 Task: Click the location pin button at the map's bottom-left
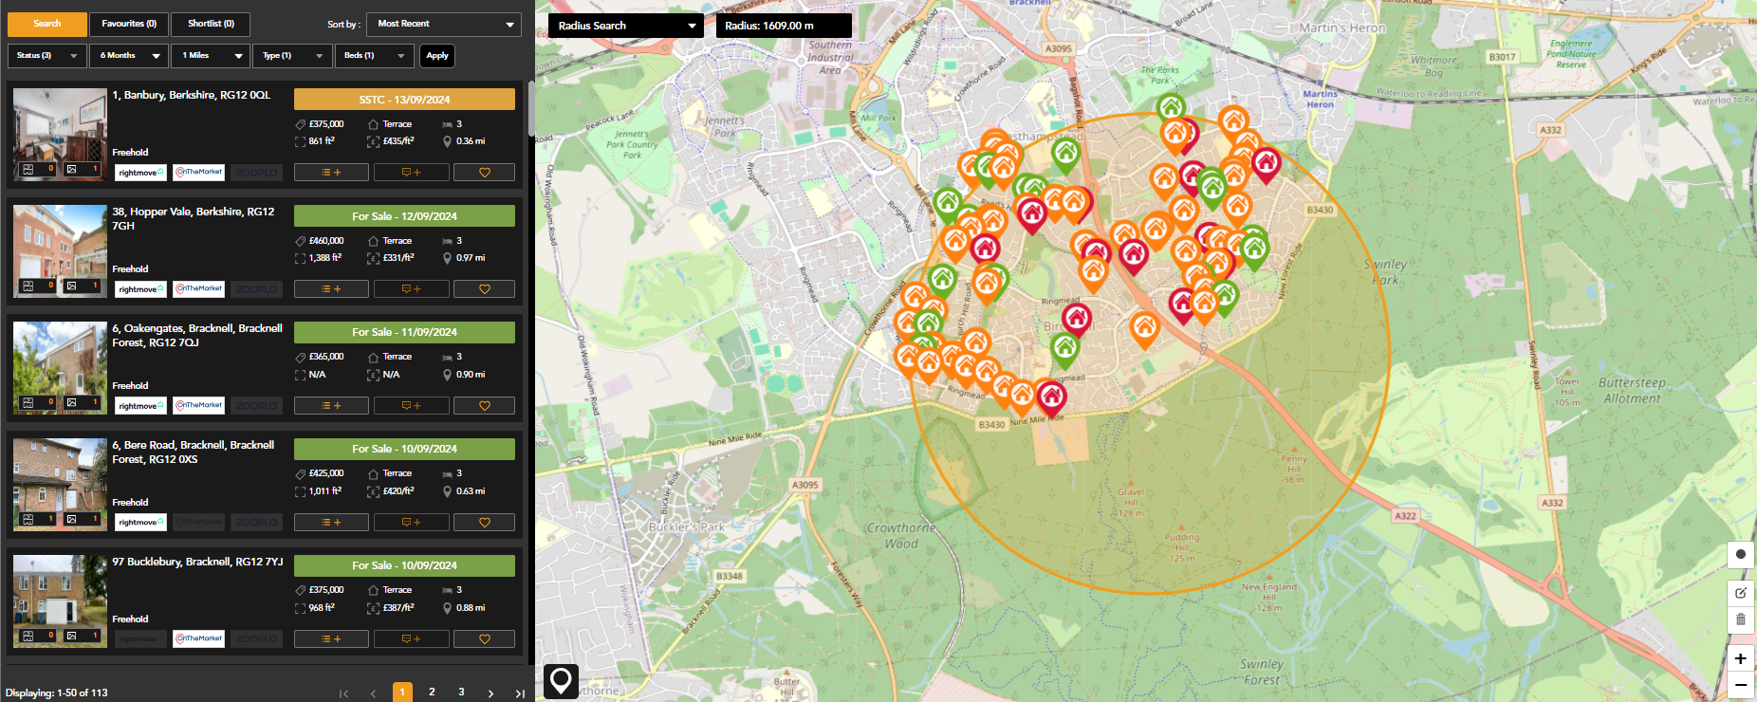[561, 680]
